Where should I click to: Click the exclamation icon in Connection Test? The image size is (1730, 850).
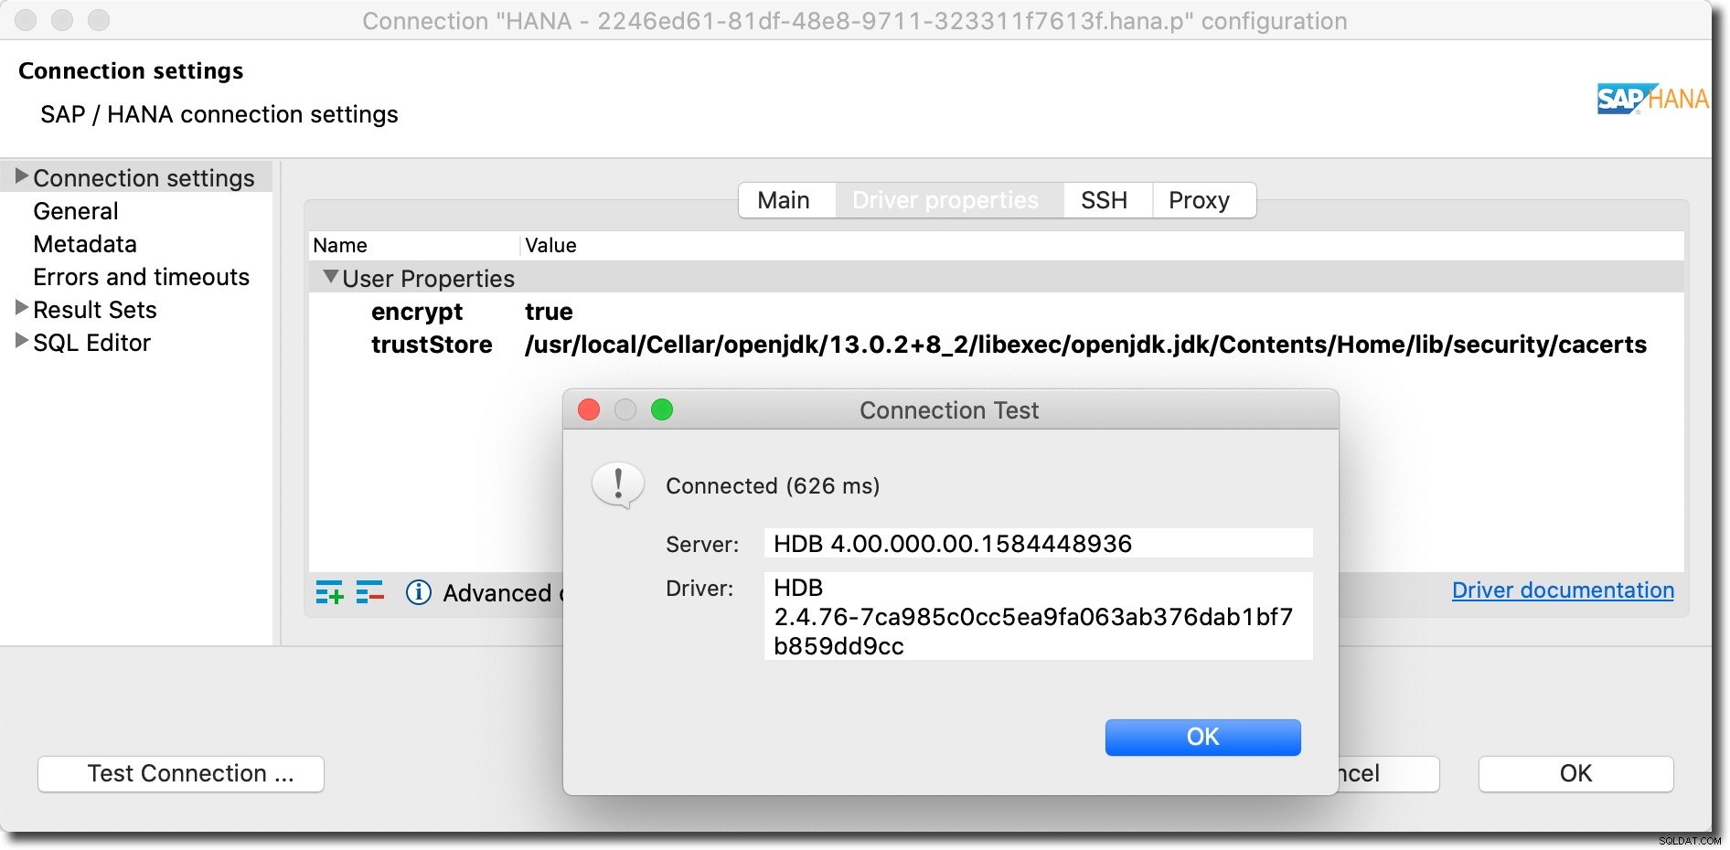[618, 485]
